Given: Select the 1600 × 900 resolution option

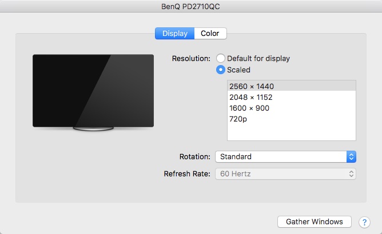Looking at the screenshot, I should click(292, 108).
